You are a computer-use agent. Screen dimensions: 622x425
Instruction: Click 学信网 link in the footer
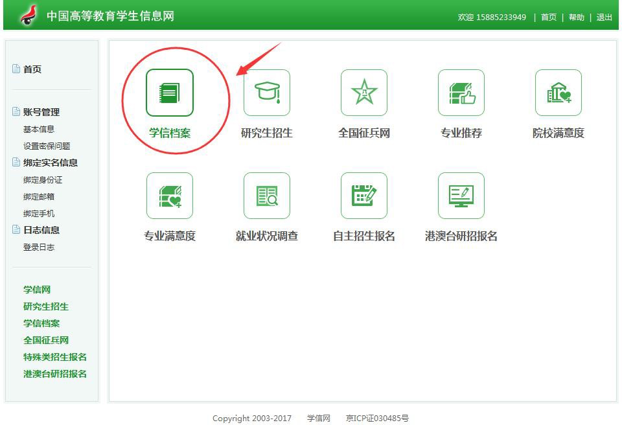[318, 419]
